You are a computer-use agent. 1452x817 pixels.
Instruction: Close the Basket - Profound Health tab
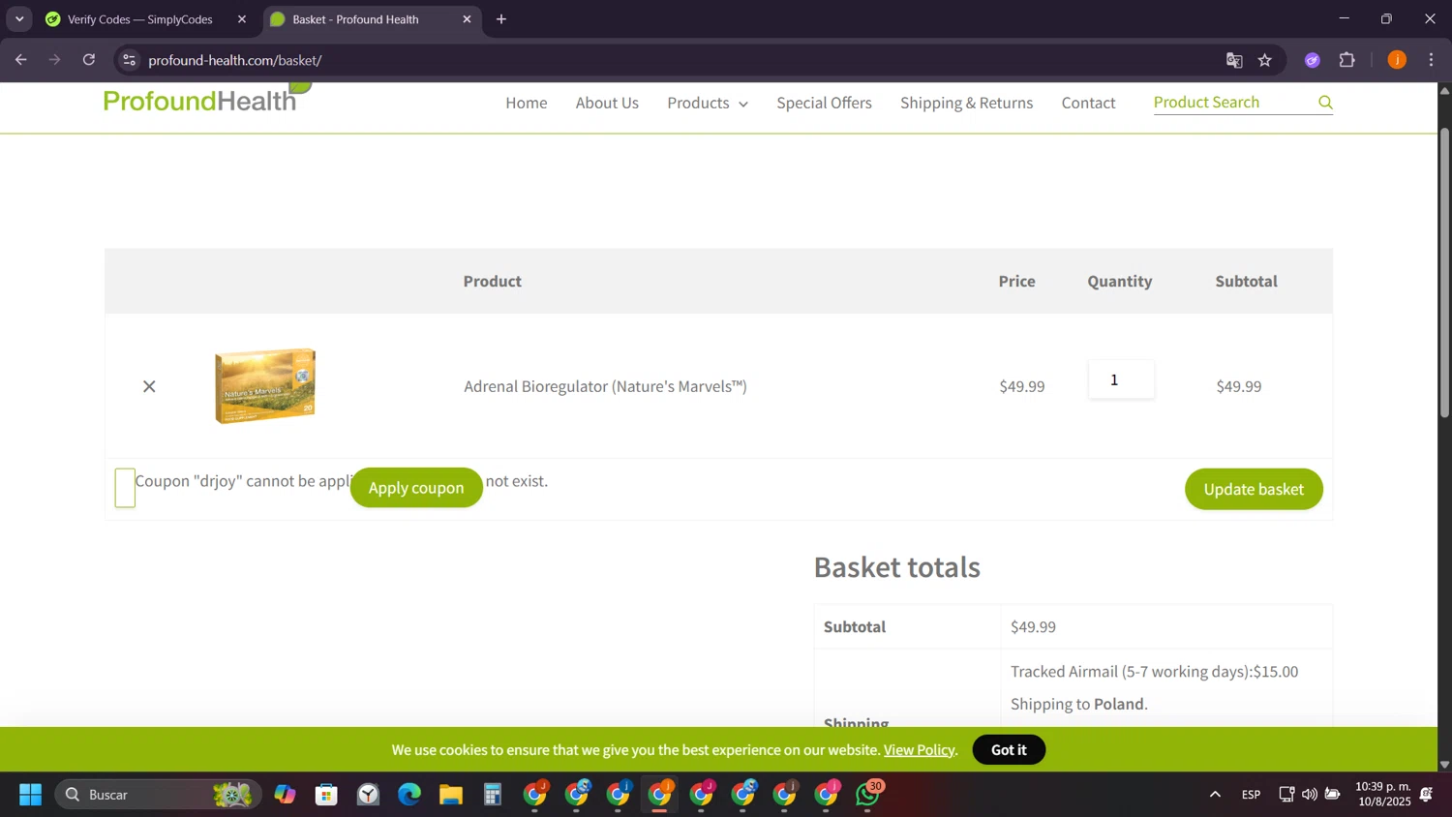point(467,19)
